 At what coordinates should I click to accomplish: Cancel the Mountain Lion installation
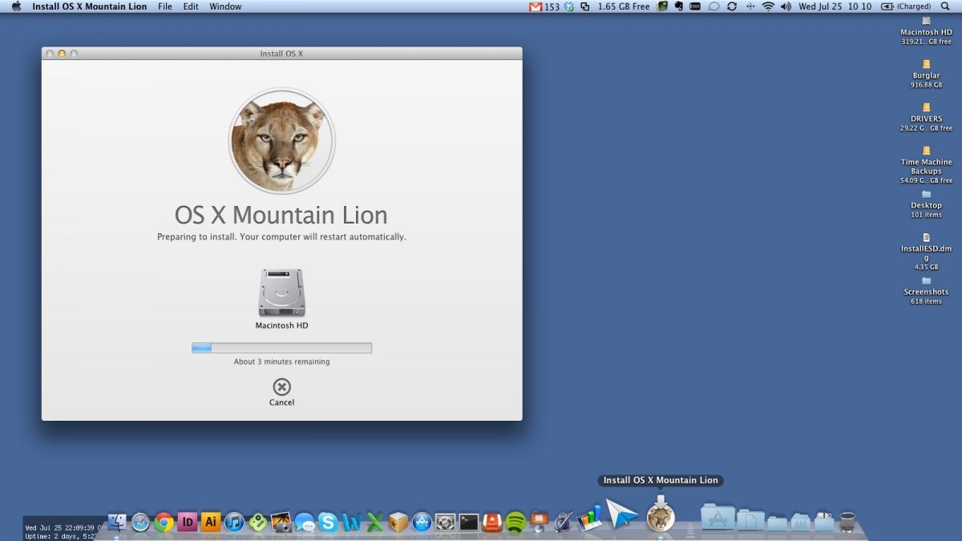coord(281,391)
